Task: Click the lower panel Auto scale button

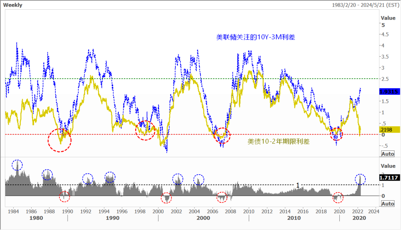Action: (388, 204)
